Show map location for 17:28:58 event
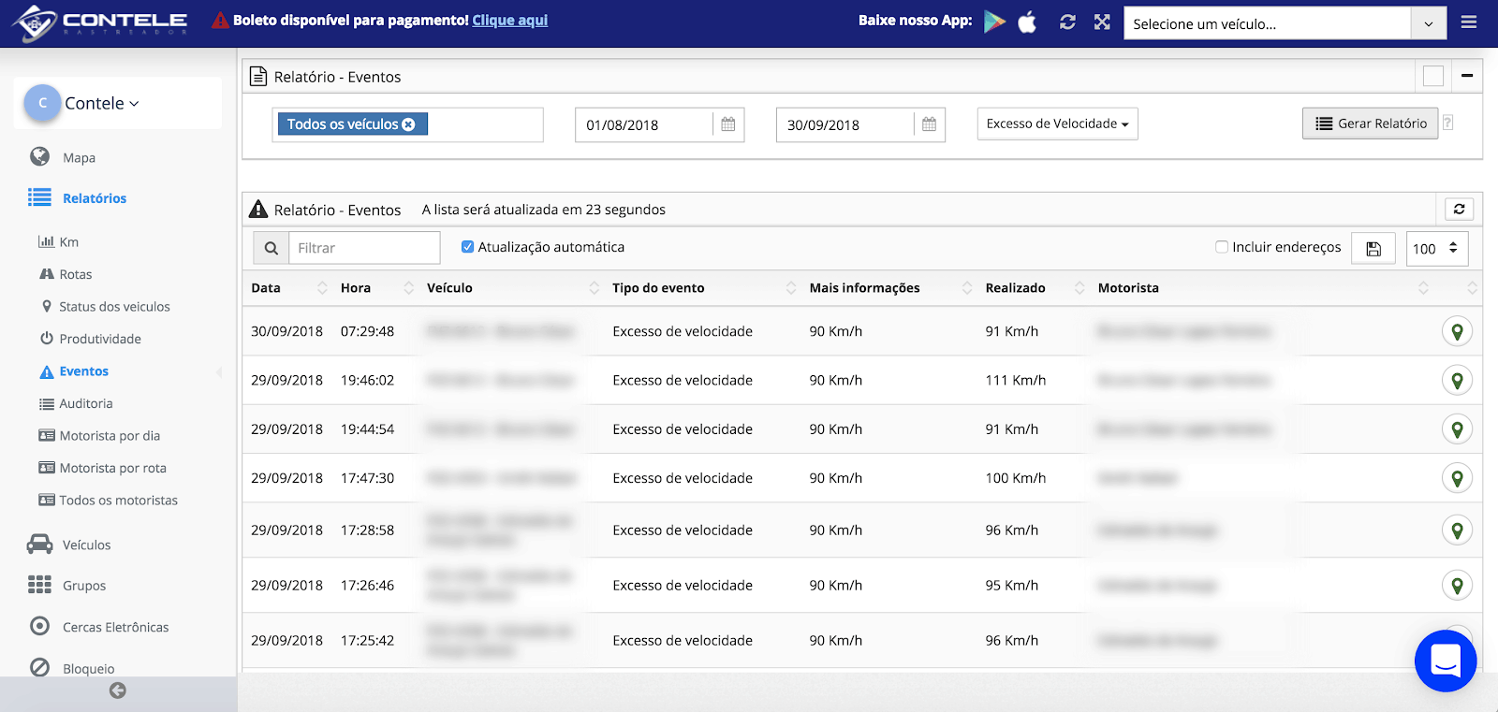 pyautogui.click(x=1457, y=530)
